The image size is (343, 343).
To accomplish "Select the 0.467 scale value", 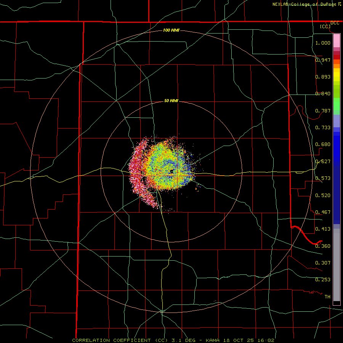I will (323, 212).
